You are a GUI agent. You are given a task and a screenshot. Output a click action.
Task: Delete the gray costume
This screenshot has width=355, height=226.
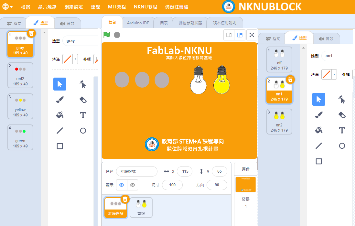point(31,34)
